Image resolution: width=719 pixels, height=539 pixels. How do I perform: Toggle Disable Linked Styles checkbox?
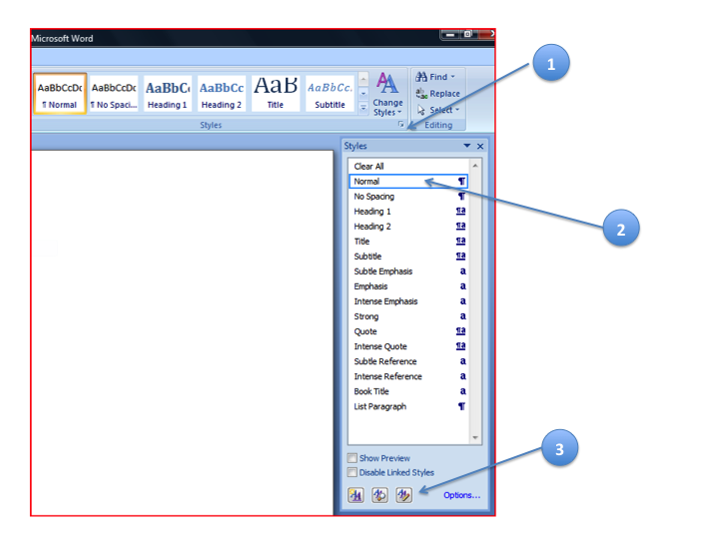[x=353, y=472]
